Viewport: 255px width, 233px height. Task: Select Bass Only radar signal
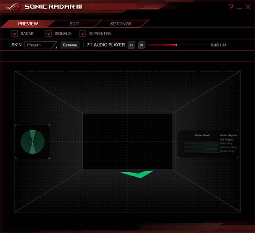point(226,143)
